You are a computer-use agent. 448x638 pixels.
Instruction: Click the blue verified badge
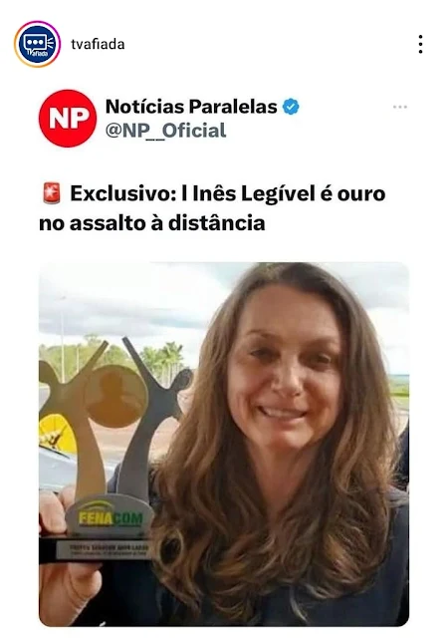coord(291,107)
